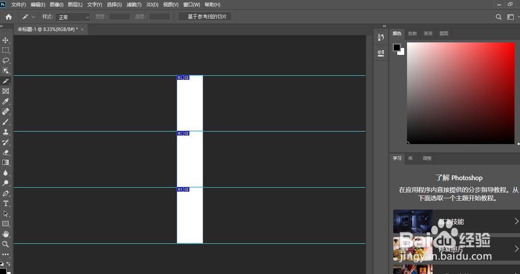Select slice 03 number badge on canvas
This screenshot has height=274, width=520.
[x=180, y=190]
